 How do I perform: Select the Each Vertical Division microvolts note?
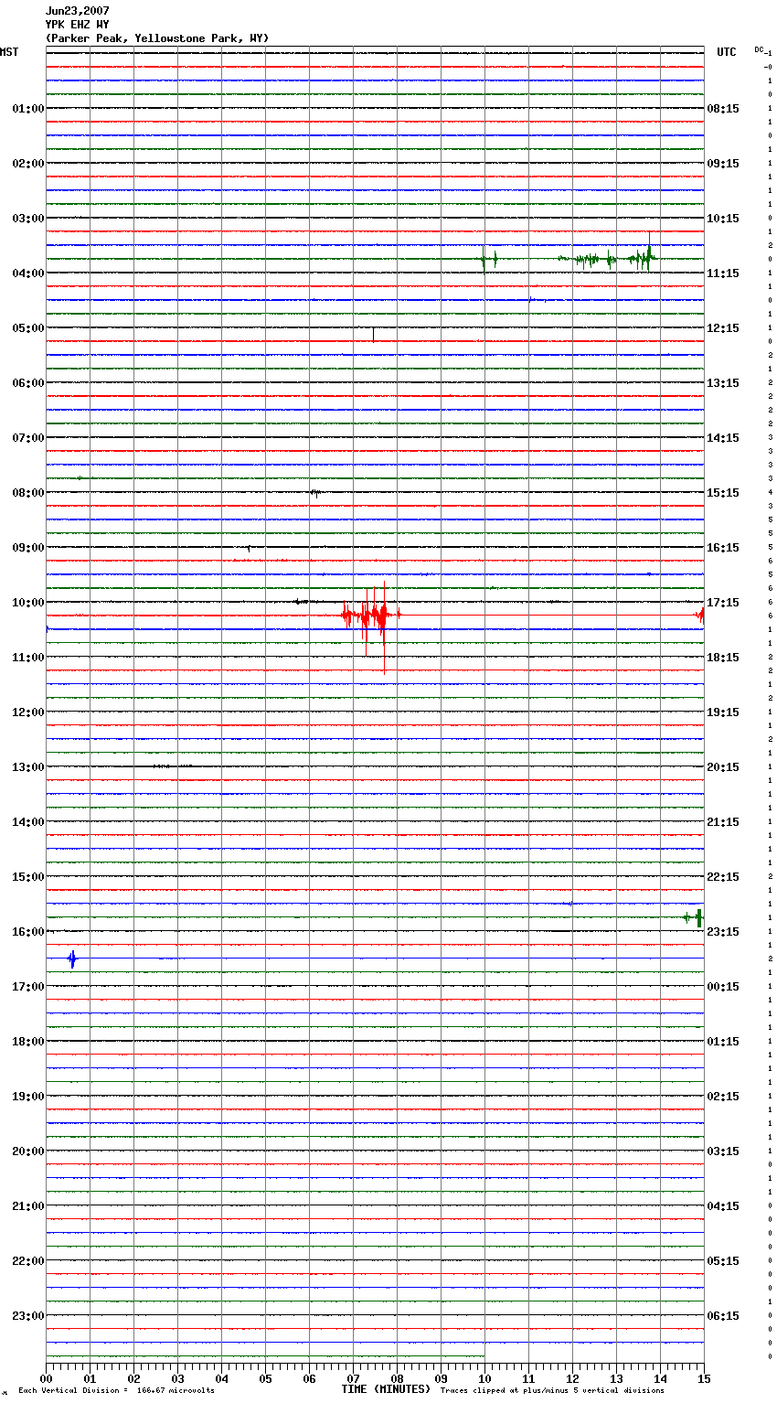click(116, 1391)
